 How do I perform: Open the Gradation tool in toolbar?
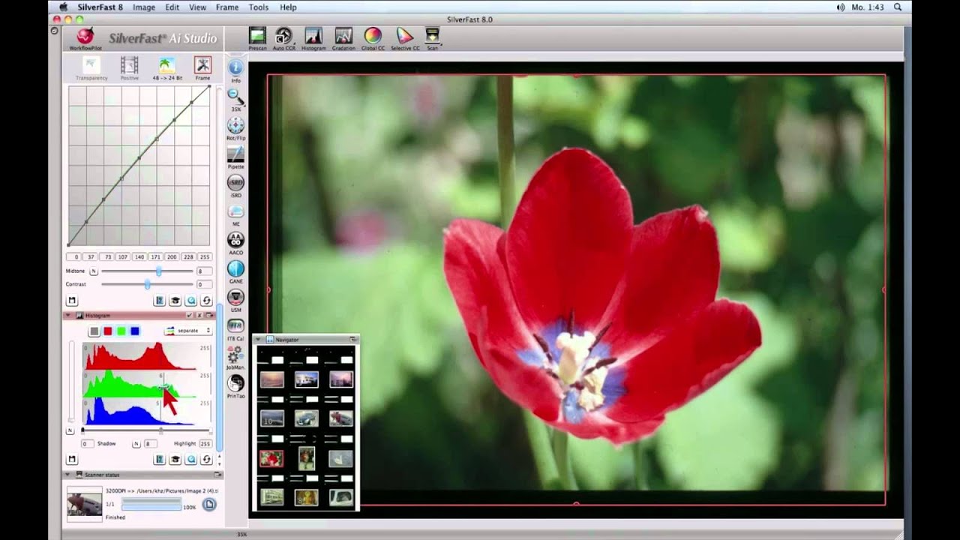coord(343,38)
